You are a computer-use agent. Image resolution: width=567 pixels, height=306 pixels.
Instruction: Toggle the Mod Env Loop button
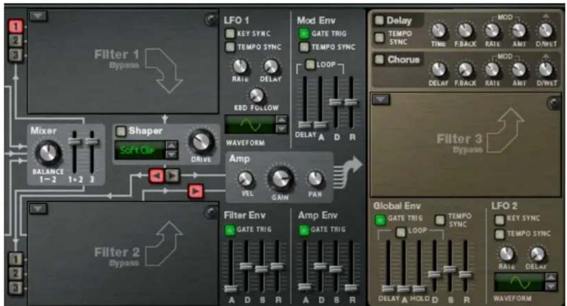[311, 64]
